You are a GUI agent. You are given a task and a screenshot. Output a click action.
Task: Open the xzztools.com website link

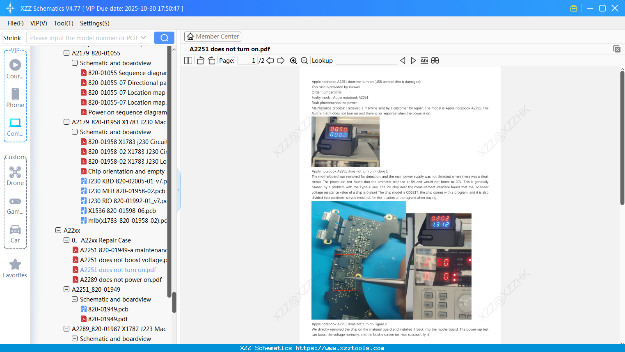coord(340,348)
